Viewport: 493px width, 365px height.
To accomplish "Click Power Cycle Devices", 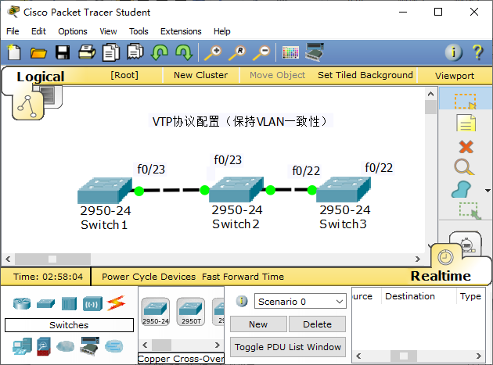I will pyautogui.click(x=149, y=277).
